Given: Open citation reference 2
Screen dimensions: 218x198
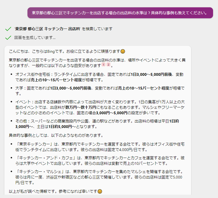Looking at the screenshot, I should [108, 64].
